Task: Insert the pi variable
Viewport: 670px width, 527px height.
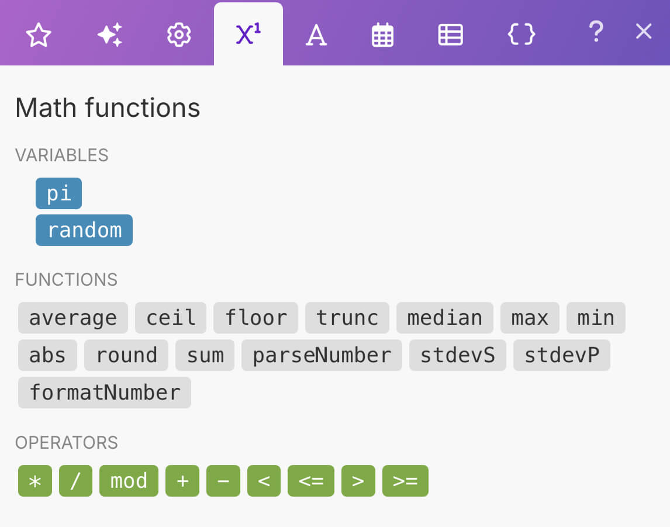Action: pyautogui.click(x=58, y=193)
